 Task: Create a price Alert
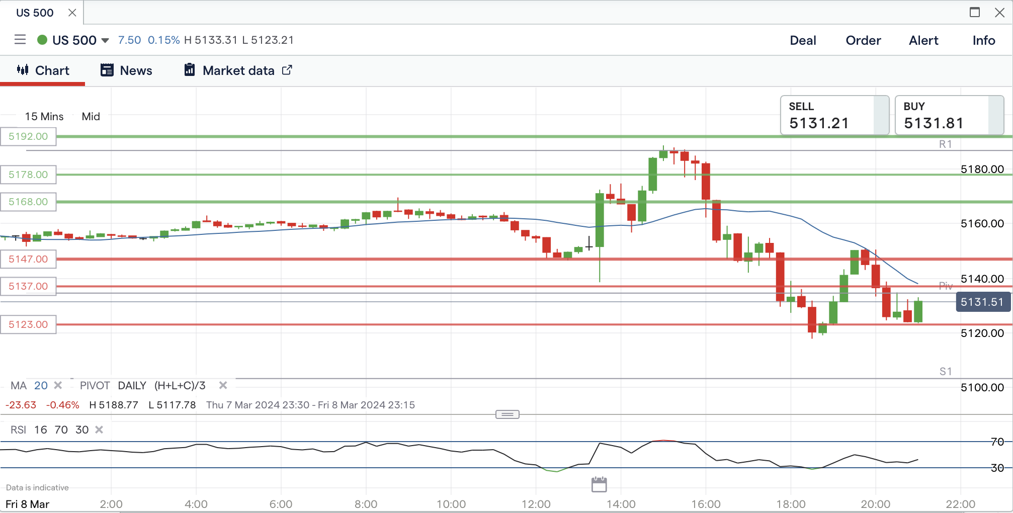923,40
